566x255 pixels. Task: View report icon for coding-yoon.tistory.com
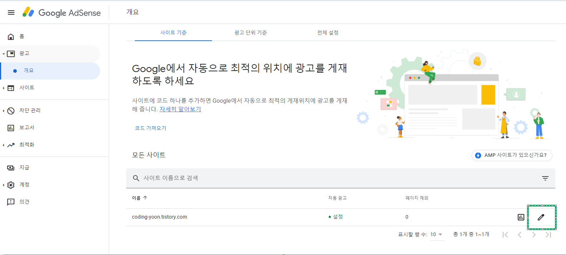pyautogui.click(x=521, y=217)
